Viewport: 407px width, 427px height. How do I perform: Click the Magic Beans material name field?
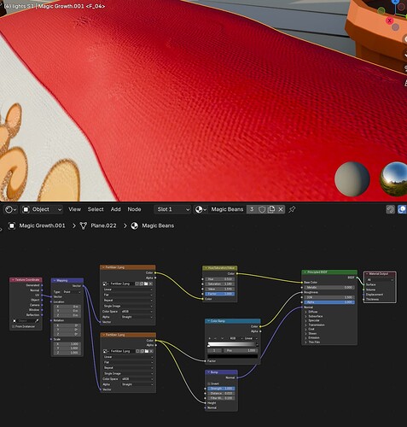[x=227, y=209]
